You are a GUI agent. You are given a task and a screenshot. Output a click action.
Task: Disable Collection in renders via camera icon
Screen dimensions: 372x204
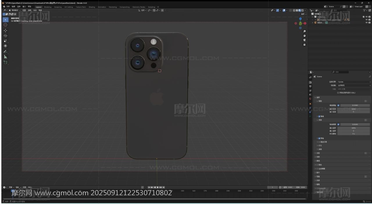[369, 17]
